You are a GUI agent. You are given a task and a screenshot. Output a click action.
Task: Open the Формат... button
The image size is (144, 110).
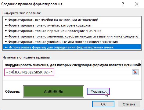point(98,91)
